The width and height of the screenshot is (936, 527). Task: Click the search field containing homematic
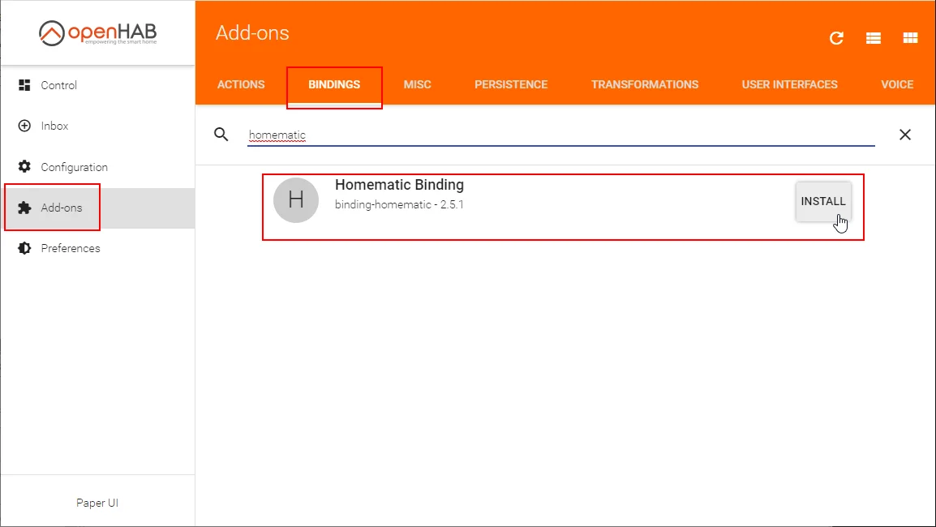(561, 135)
